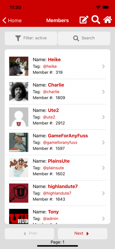Tap the compose new post icon
Screen dimensions: 115x249
pos(84,20)
